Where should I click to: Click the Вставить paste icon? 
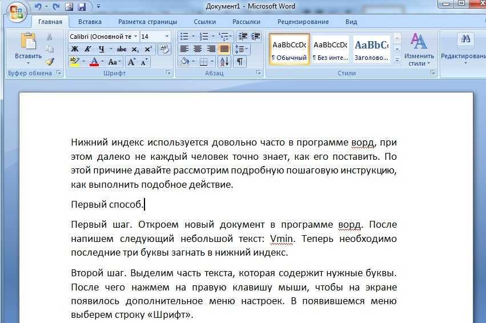(x=28, y=41)
